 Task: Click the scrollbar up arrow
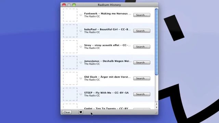click(x=156, y=104)
